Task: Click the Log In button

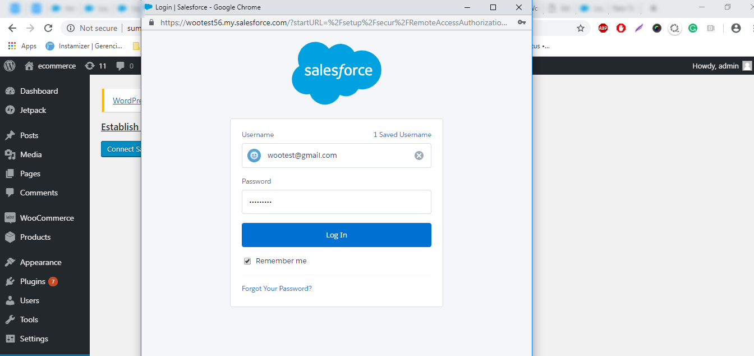Action: point(337,235)
